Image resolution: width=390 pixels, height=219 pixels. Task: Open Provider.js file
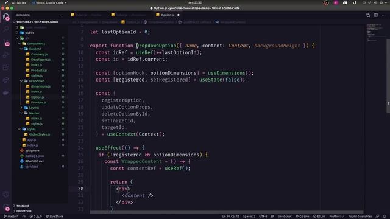coord(38,102)
